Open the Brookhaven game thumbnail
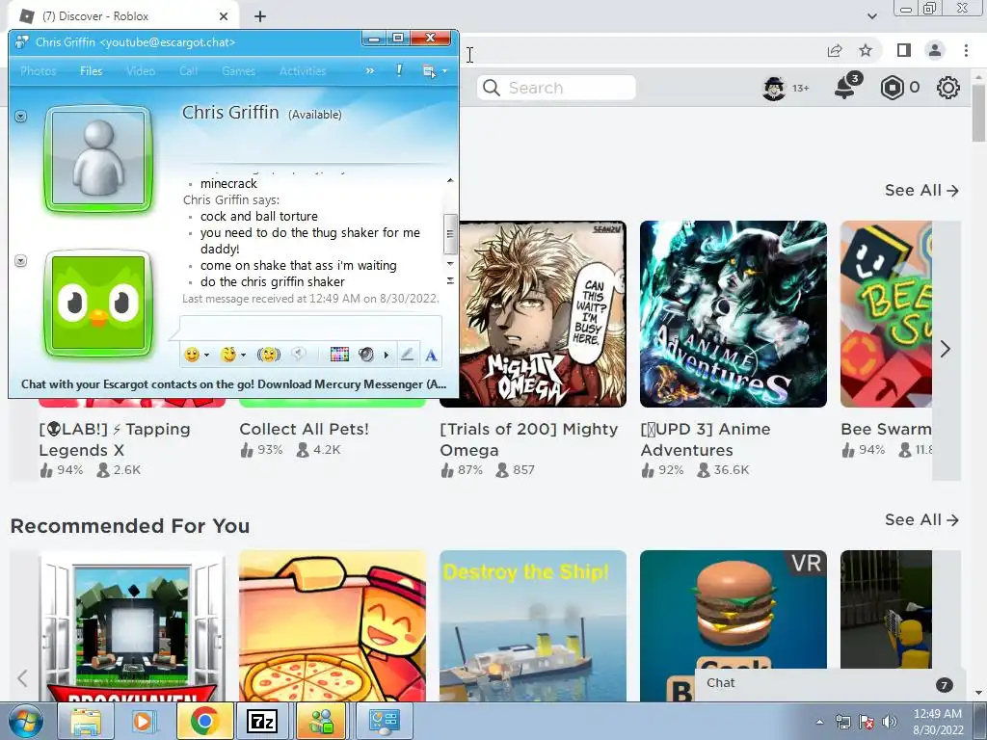 click(132, 626)
